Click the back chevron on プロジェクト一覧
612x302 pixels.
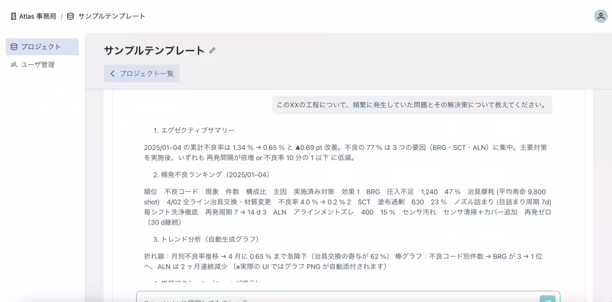(113, 73)
